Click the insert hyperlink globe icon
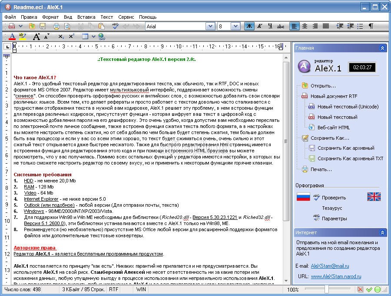Image resolution: width=391 pixels, height=296 pixels. point(102,37)
